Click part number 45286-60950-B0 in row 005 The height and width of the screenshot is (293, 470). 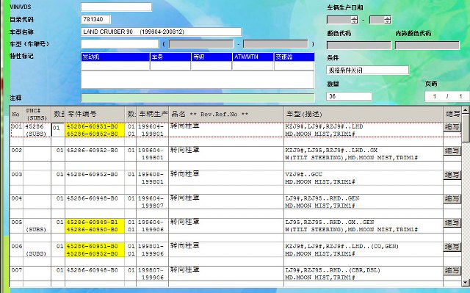93,230
